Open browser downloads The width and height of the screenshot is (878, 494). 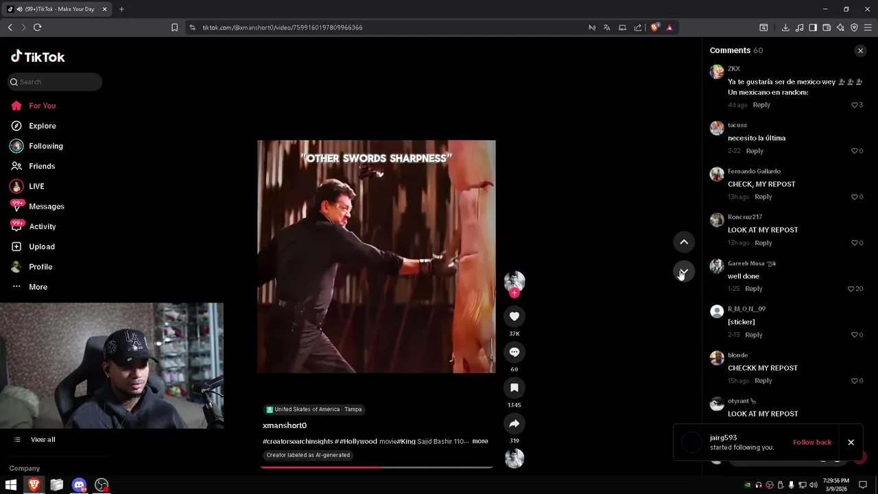(785, 27)
